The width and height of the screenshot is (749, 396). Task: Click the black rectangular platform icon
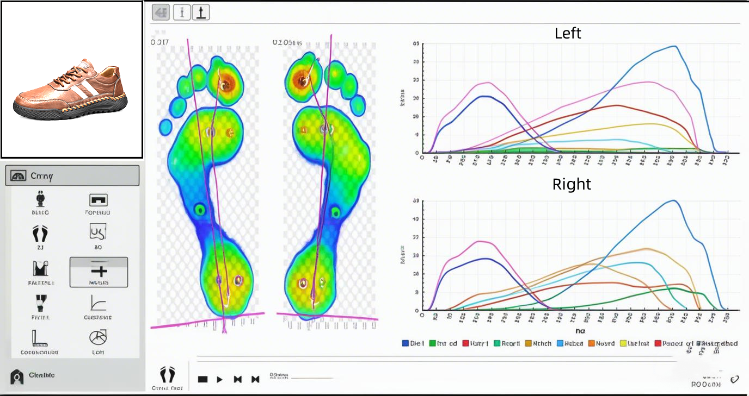coord(98,200)
